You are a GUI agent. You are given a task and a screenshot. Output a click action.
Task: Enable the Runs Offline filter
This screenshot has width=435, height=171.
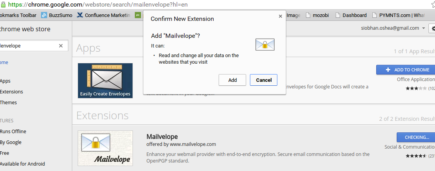point(13,131)
